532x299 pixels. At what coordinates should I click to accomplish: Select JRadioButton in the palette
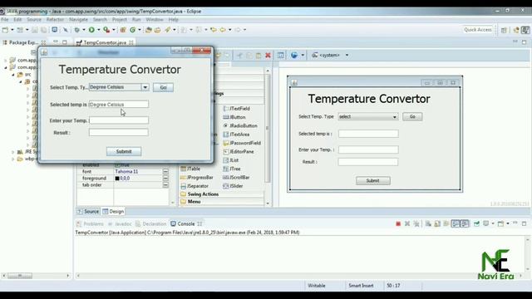240,125
